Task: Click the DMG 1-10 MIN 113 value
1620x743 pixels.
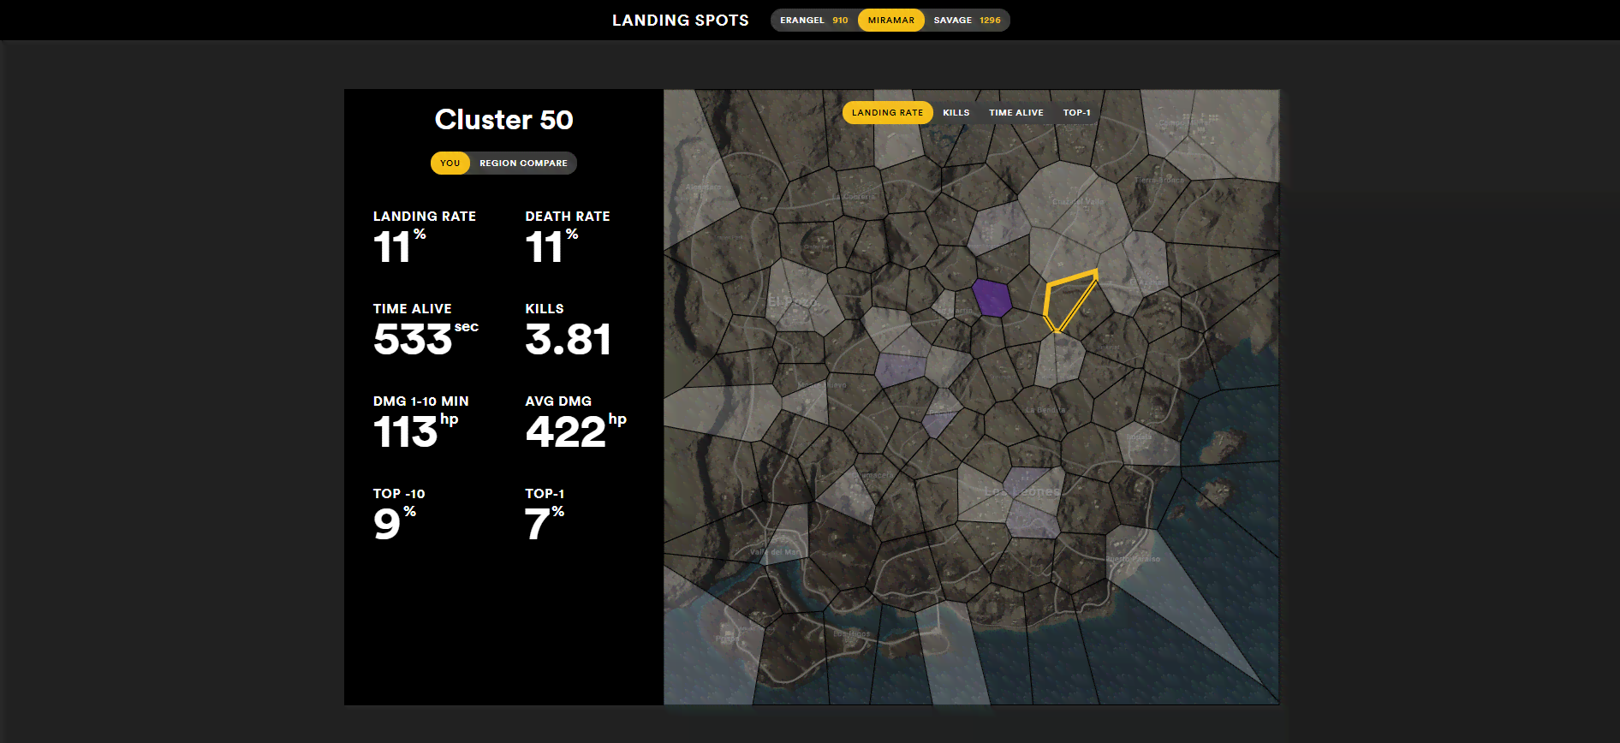Action: pyautogui.click(x=415, y=431)
